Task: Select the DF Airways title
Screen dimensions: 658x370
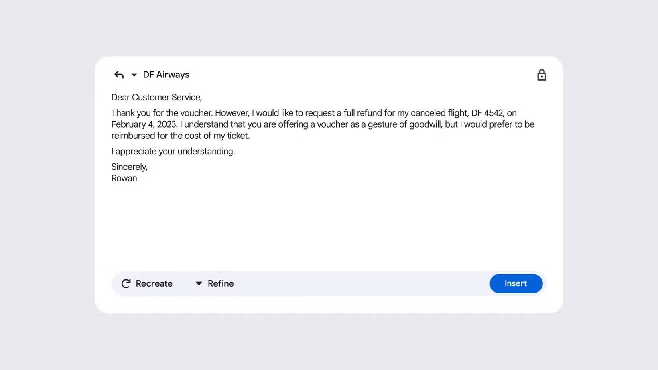Action: (166, 75)
